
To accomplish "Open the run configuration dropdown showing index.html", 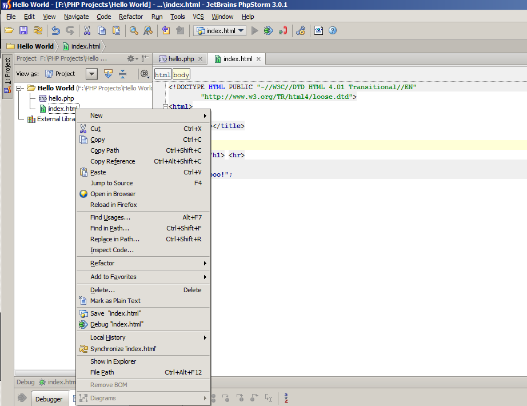I will [x=219, y=30].
